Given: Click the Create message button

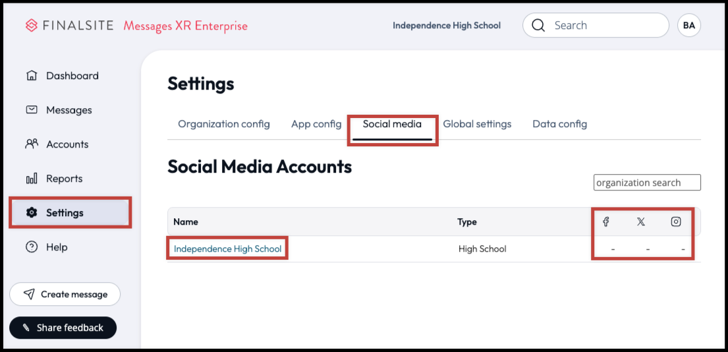Looking at the screenshot, I should [65, 294].
